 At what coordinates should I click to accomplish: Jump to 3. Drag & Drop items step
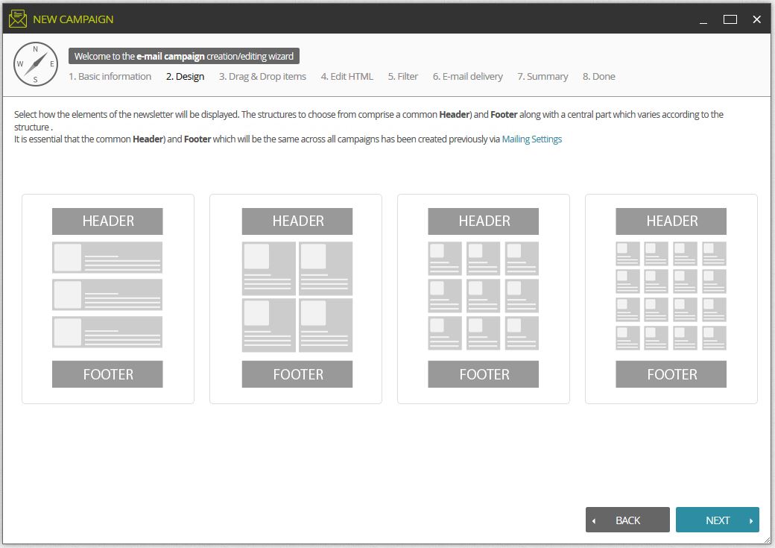[262, 77]
